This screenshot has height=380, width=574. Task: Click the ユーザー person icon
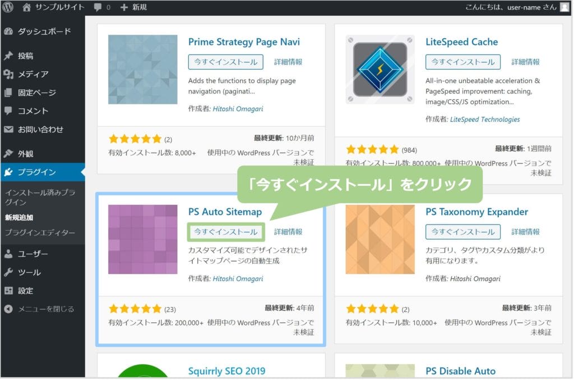click(8, 254)
